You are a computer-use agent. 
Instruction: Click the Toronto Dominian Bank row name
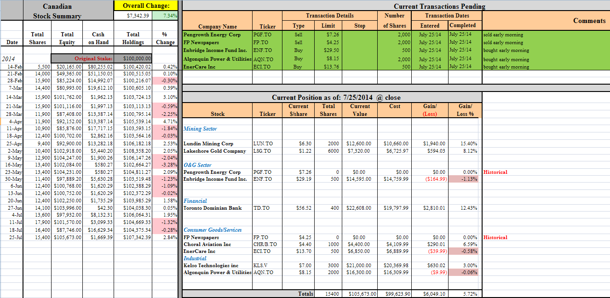pyautogui.click(x=213, y=208)
